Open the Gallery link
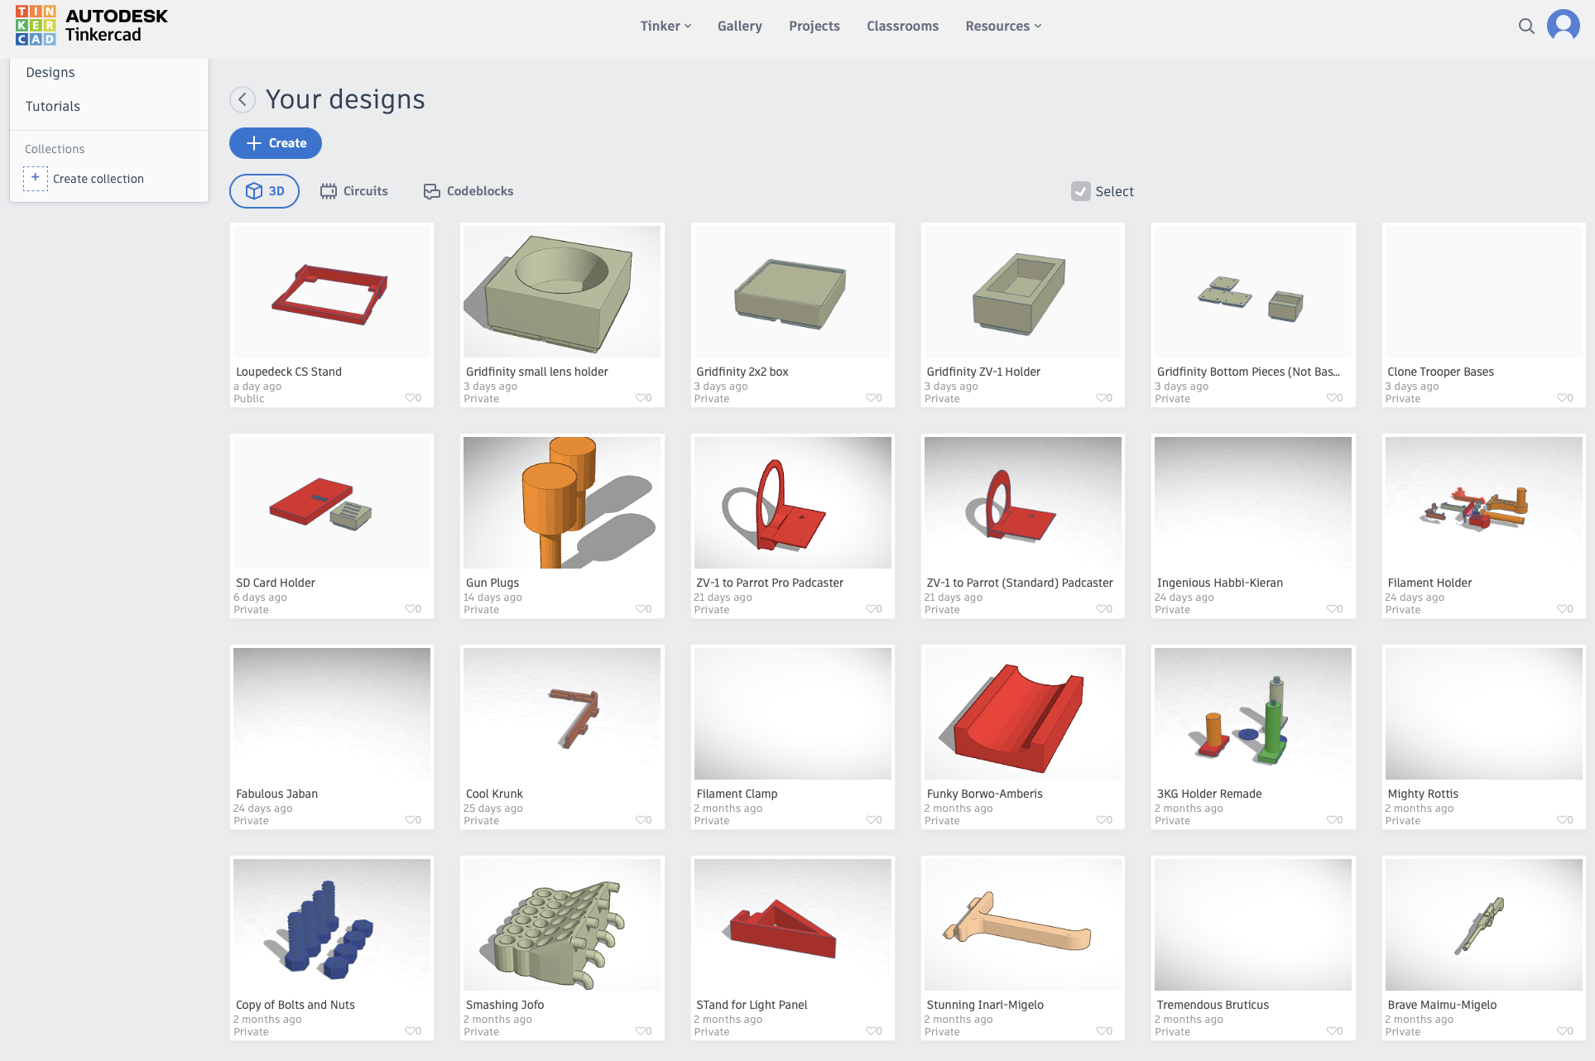 (739, 26)
